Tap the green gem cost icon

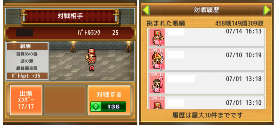coord(96,107)
